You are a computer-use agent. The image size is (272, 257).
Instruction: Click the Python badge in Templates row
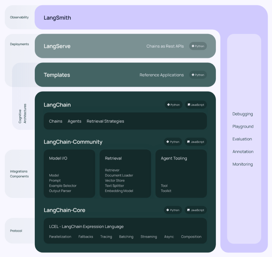click(x=198, y=75)
